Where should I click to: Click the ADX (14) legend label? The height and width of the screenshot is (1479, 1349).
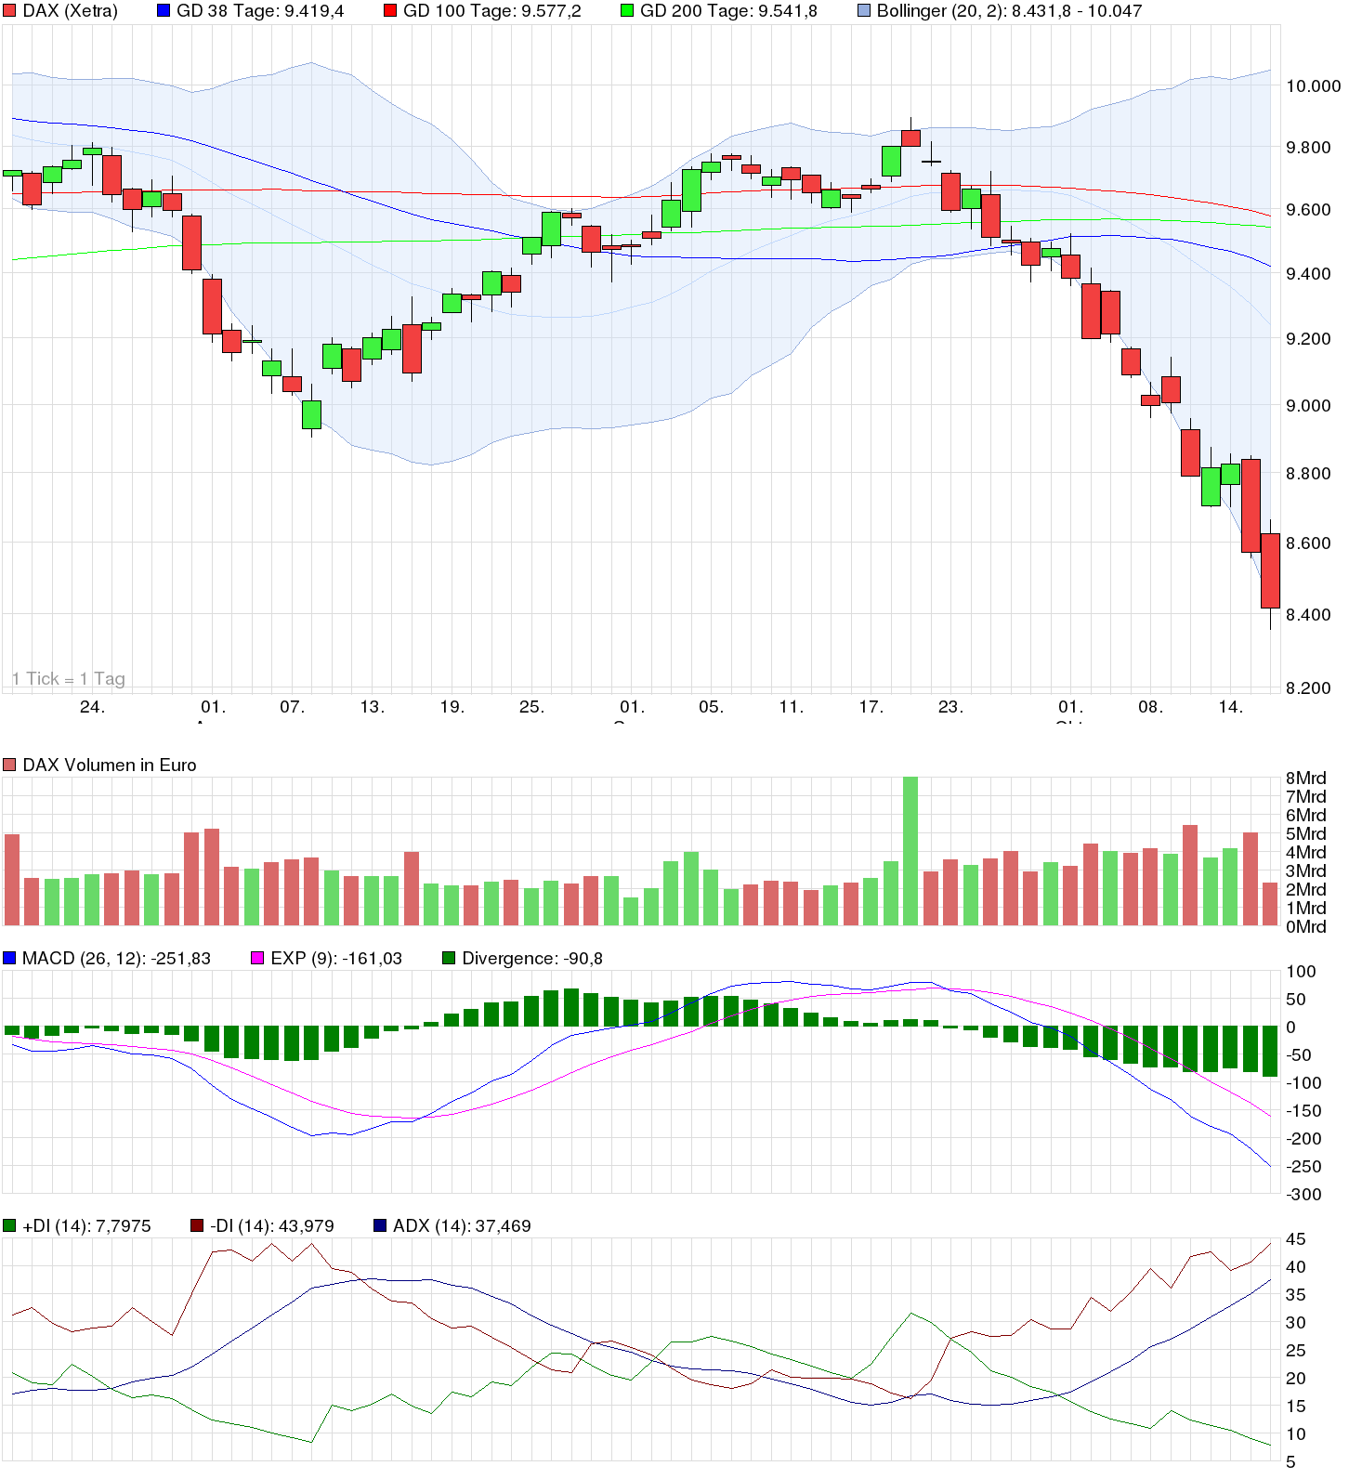pyautogui.click(x=462, y=1226)
